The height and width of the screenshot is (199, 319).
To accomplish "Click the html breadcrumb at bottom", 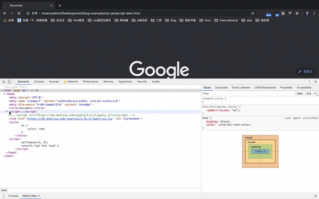I will (x=4, y=190).
